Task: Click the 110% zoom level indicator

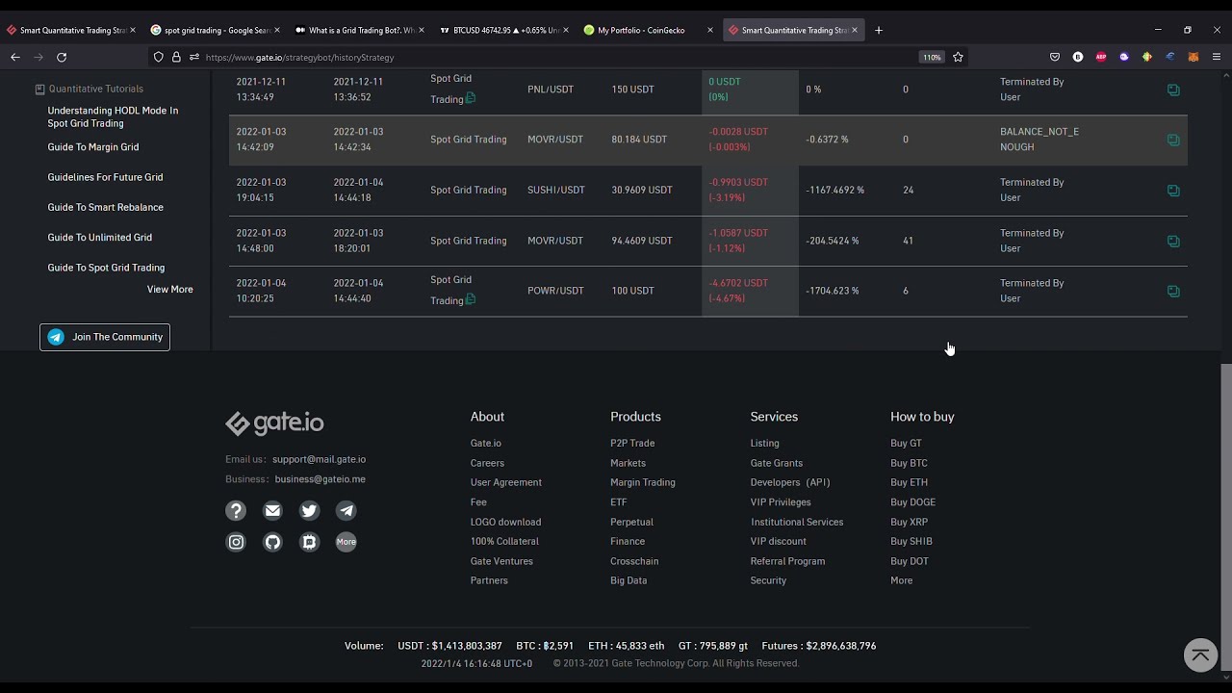Action: pos(932,58)
